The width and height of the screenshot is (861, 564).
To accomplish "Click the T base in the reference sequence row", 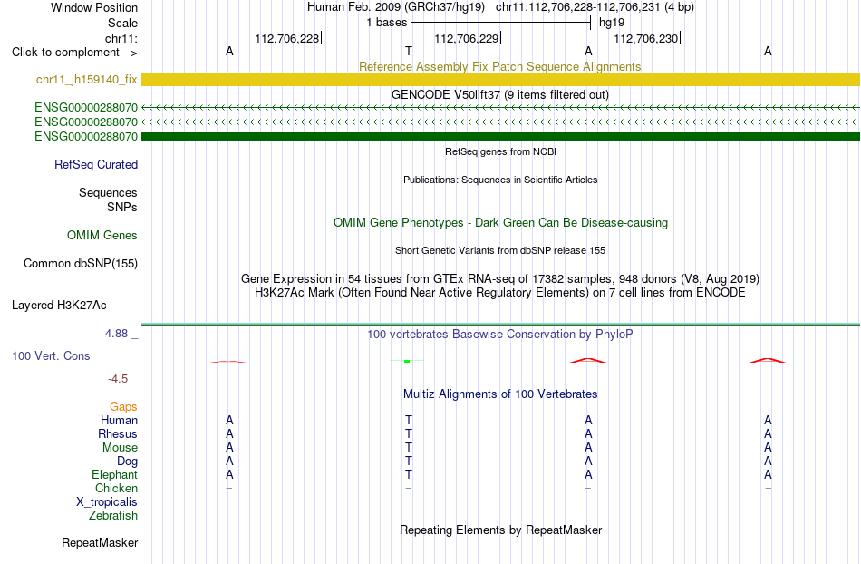I will coord(409,51).
